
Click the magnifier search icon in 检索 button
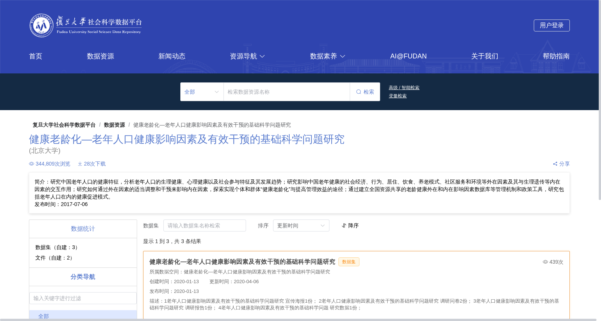click(x=359, y=92)
